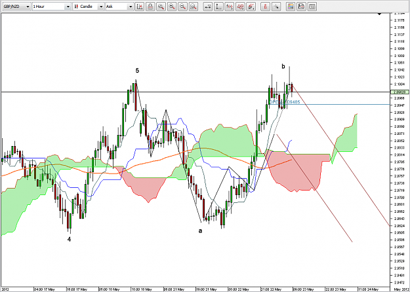Open the GBP/NZD instrument dropdown
Screen dimensions: 410x292
click(x=16, y=7)
